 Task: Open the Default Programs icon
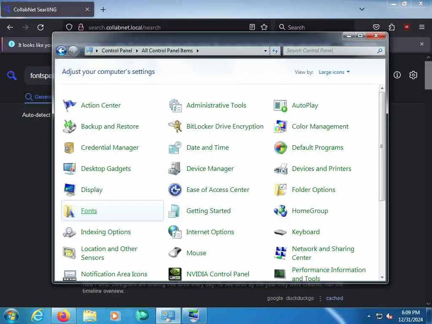pos(281,148)
